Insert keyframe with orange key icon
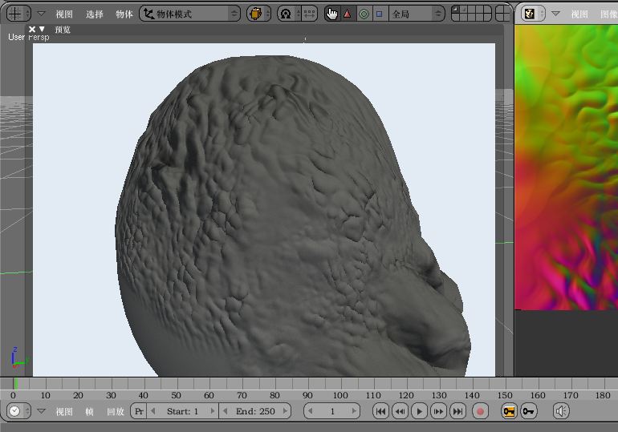This screenshot has width=618, height=432. 509,411
